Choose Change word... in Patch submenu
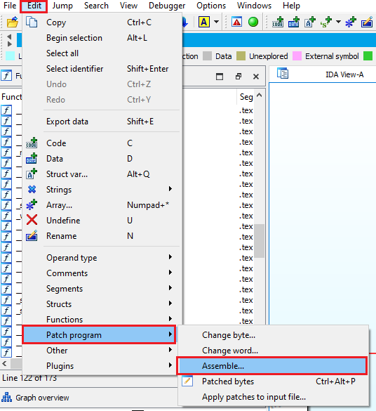The image size is (376, 411). pos(274,351)
